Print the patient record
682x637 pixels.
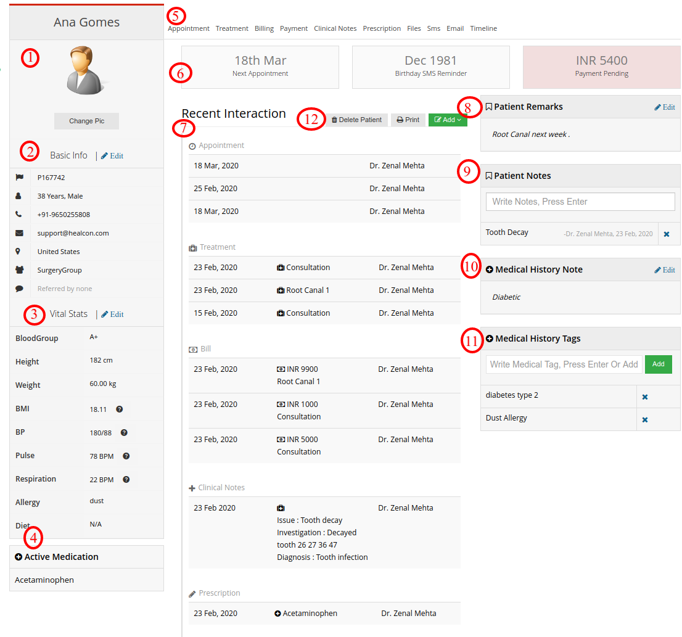click(x=408, y=120)
